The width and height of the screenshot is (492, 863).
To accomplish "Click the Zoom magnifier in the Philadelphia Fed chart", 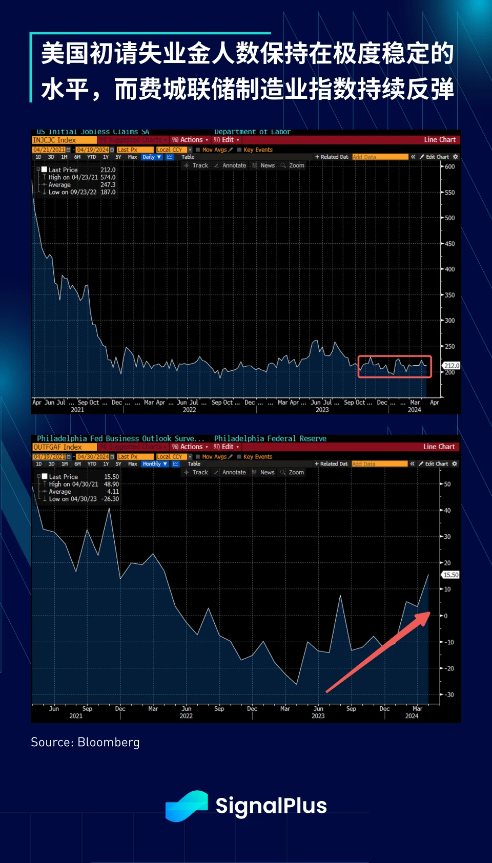I will [283, 472].
